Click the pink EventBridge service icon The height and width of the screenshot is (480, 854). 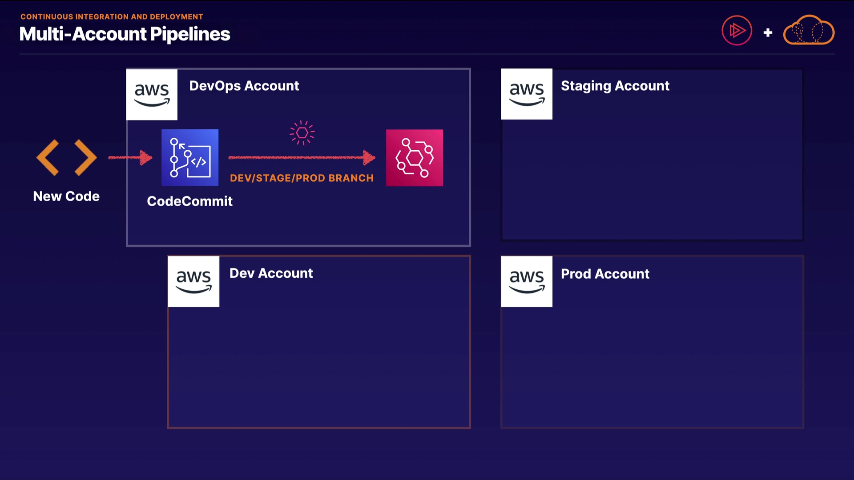[415, 158]
